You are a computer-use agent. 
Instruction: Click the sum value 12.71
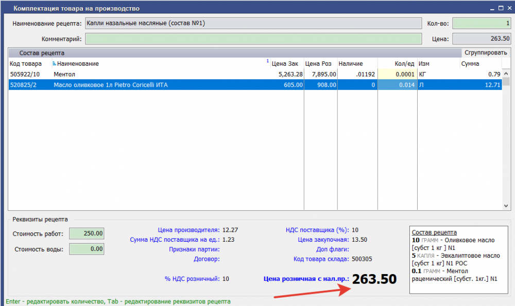493,85
